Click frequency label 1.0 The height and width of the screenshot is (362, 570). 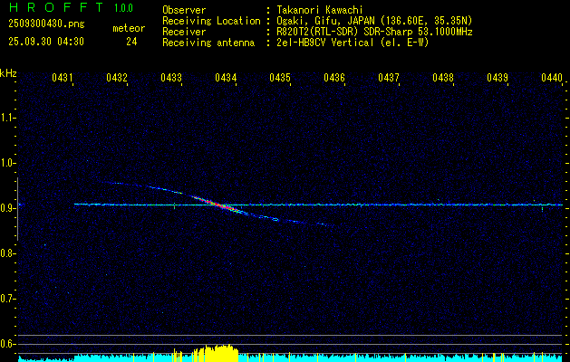(x=7, y=163)
